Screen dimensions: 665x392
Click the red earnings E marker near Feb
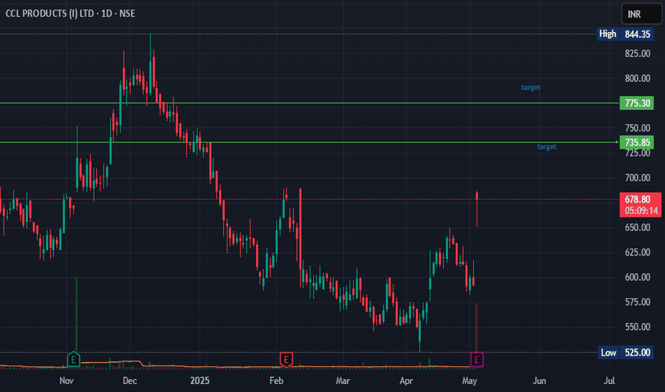click(x=286, y=360)
